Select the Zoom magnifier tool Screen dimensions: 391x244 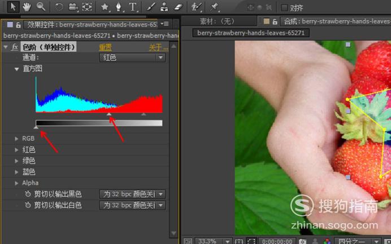(x=41, y=7)
